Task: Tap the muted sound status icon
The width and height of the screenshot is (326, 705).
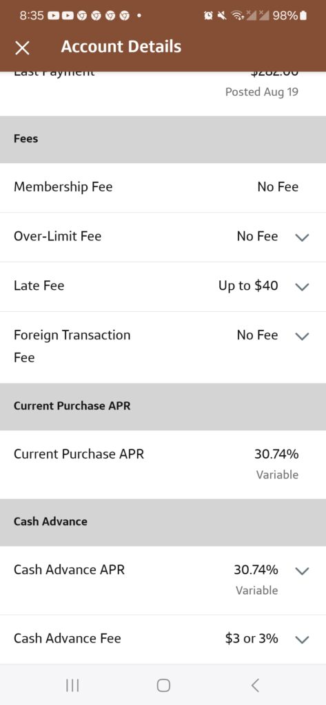Action: 221,16
